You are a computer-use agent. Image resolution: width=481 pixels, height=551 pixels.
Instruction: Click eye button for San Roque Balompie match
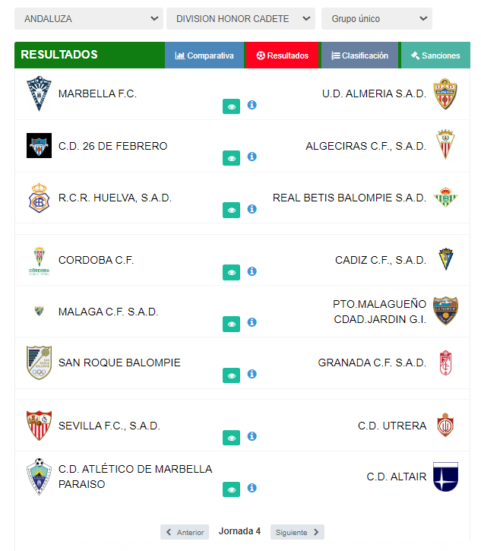tap(232, 376)
